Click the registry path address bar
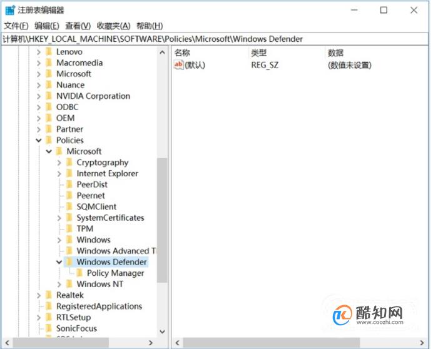 pyautogui.click(x=215, y=39)
